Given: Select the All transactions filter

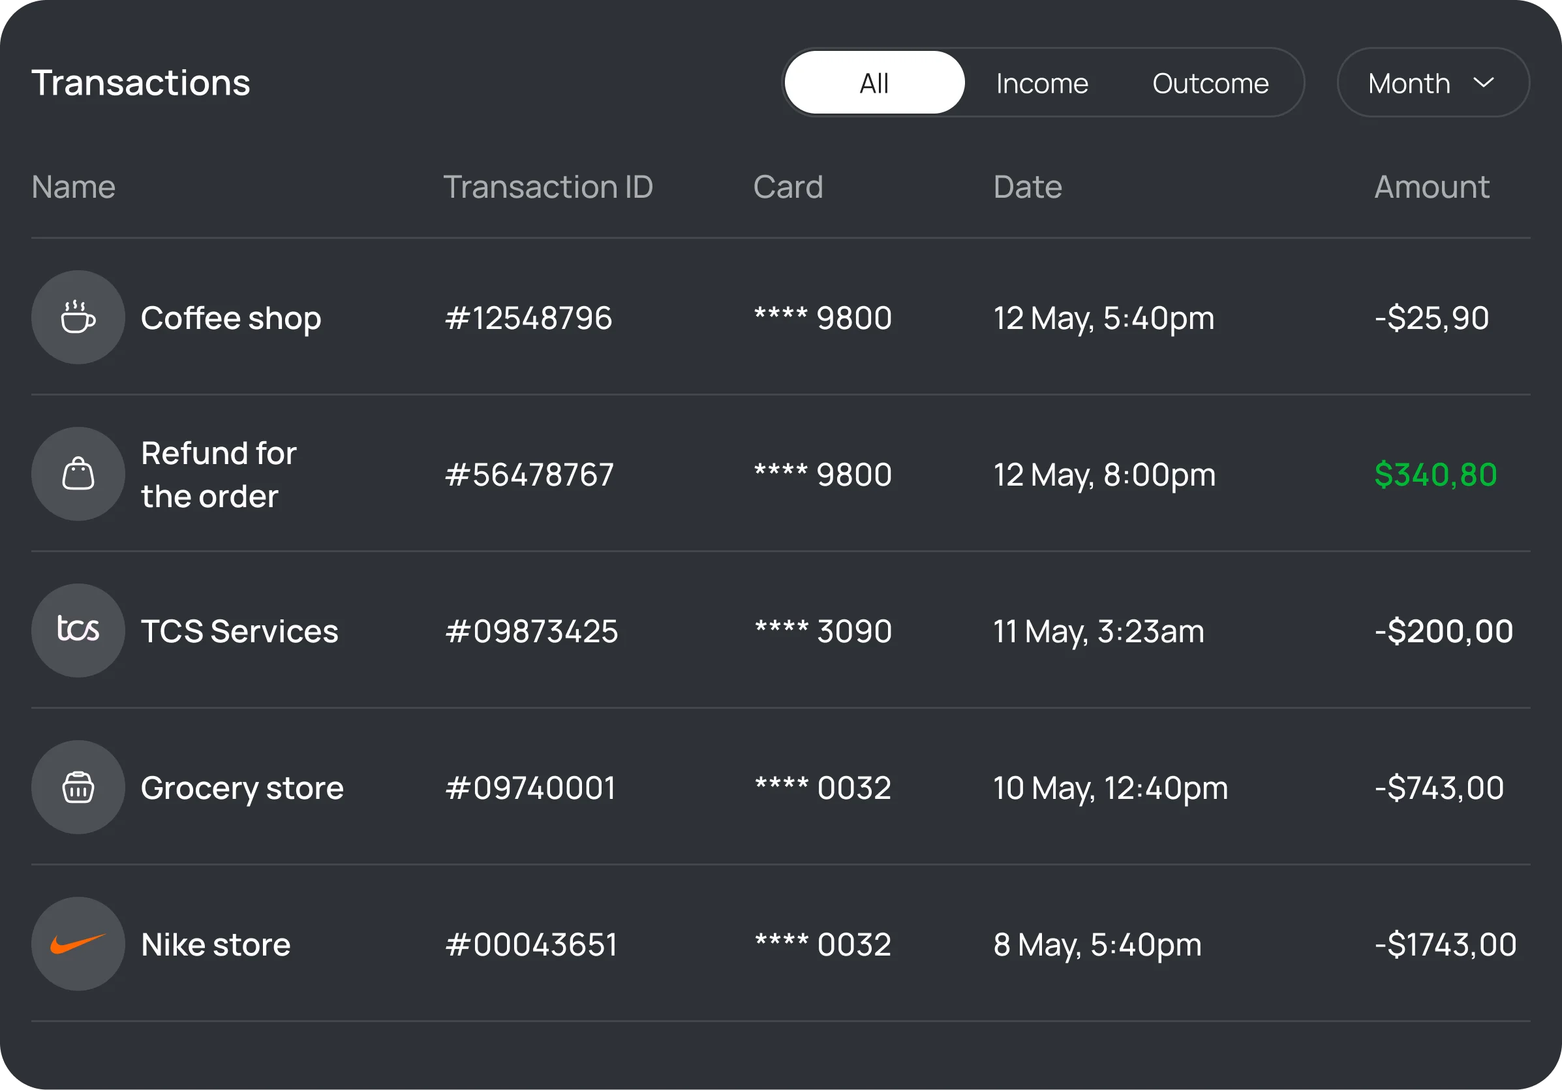Looking at the screenshot, I should tap(874, 82).
